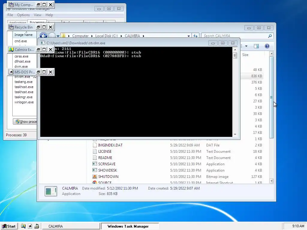The width and height of the screenshot is (307, 230).
Task: Click CALMIRA breadcrumb segment in address bar
Action: pyautogui.click(x=132, y=36)
